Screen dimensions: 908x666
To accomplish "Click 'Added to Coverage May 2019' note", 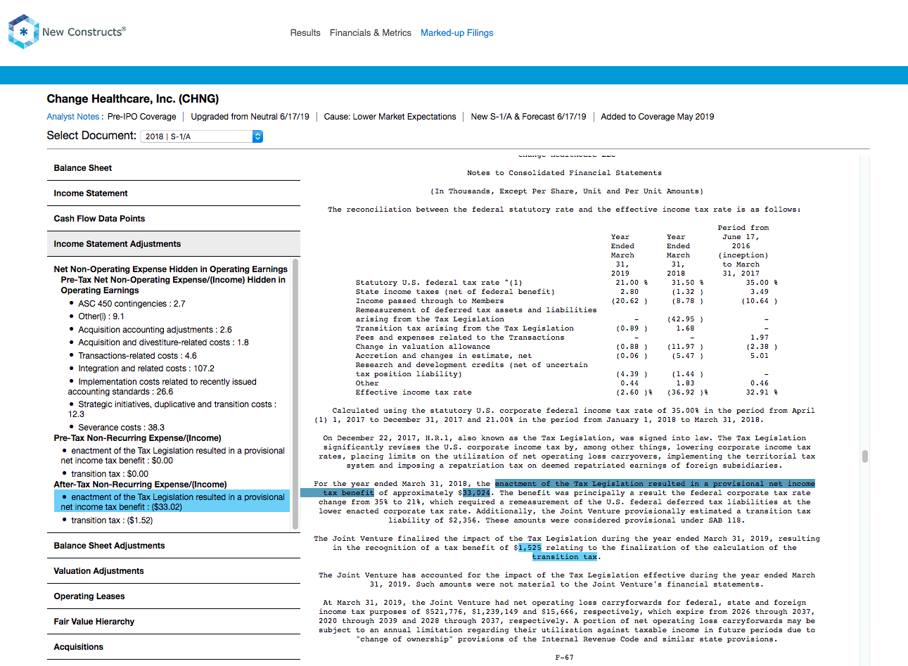I will click(658, 117).
